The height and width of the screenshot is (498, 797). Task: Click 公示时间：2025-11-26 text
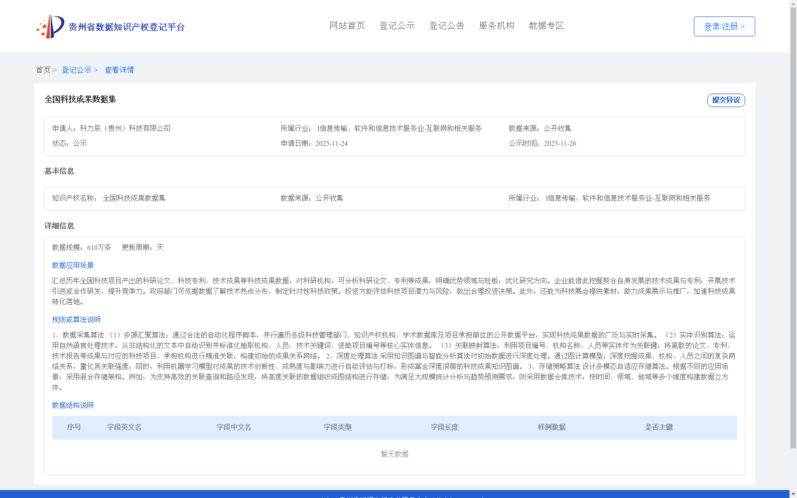(x=542, y=143)
